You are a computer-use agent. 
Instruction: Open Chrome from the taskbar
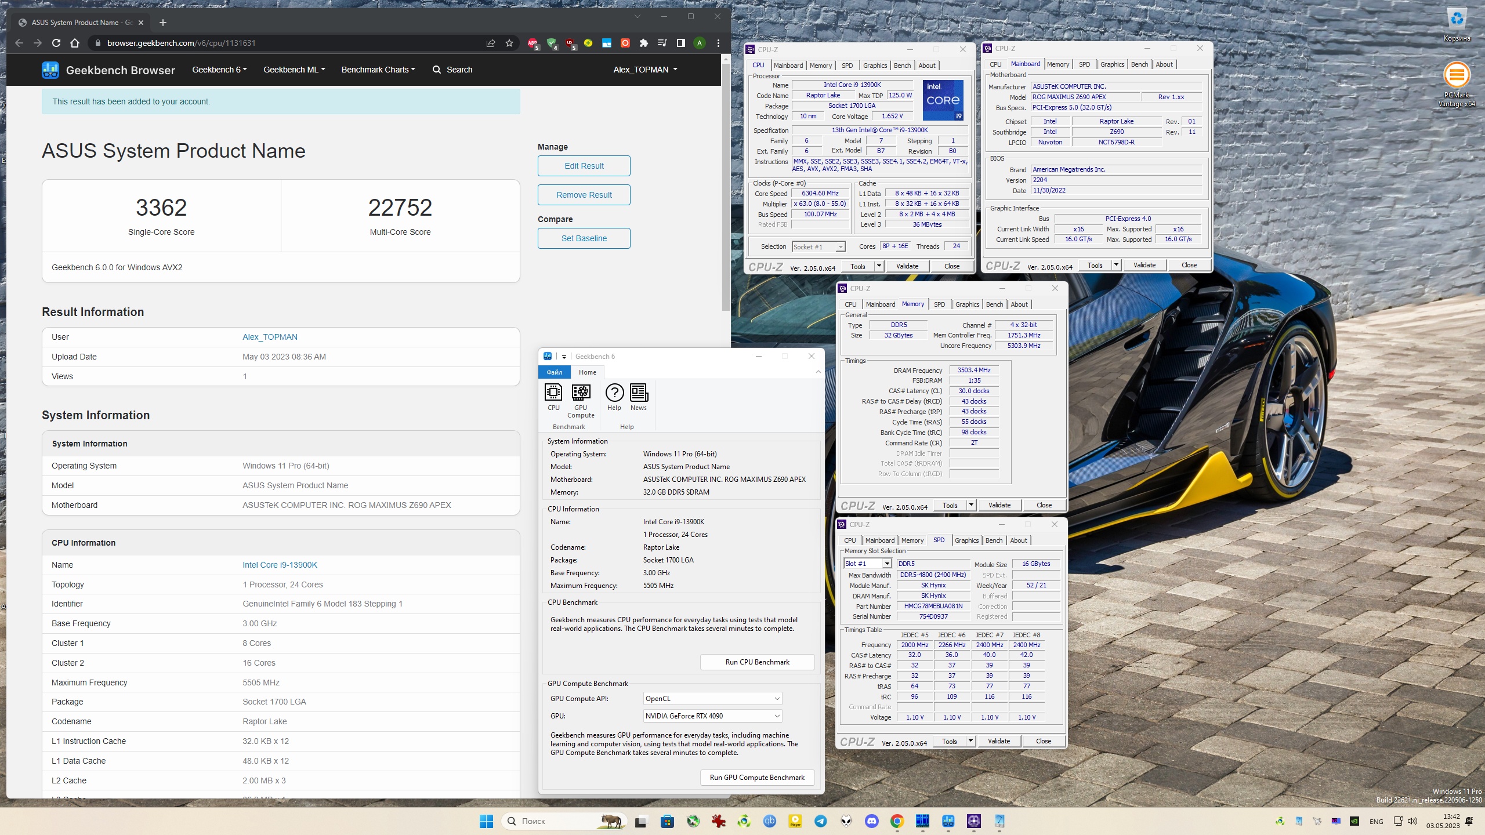coord(897,821)
